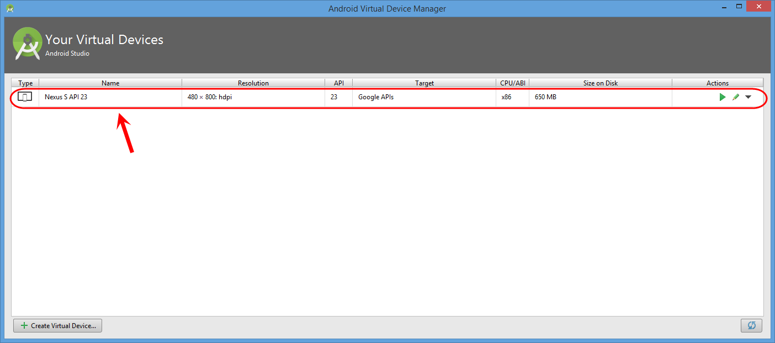Click the 650 MB size cell
This screenshot has height=343, width=775.
pyautogui.click(x=601, y=97)
